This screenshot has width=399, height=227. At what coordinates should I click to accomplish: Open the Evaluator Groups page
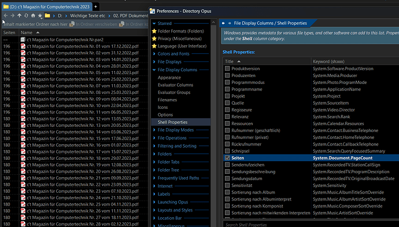(174, 92)
